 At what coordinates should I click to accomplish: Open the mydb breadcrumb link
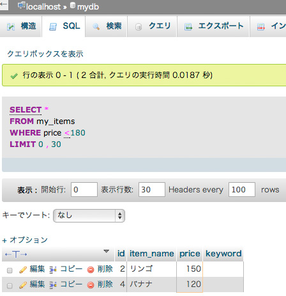[88, 7]
